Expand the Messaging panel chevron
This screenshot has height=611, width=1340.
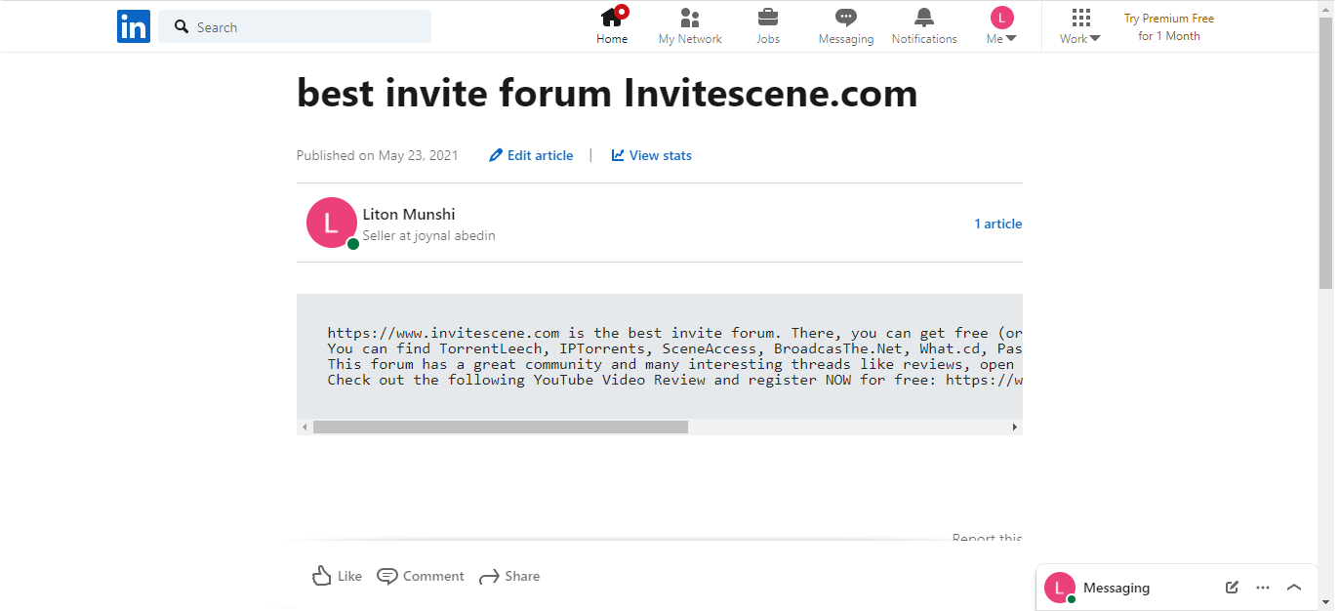(x=1294, y=588)
